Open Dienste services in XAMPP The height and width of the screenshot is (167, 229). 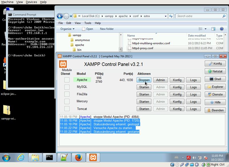tap(215, 94)
